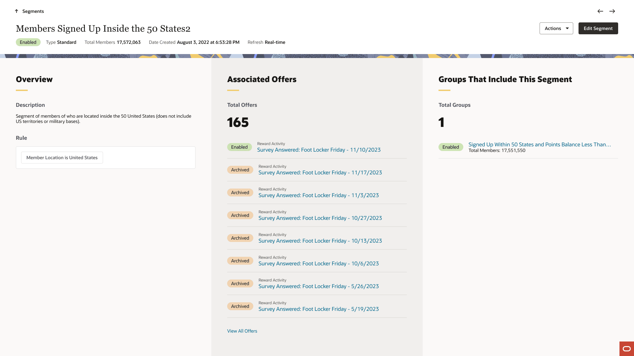The width and height of the screenshot is (634, 356).
Task: Open Foot Locker Friday 10/13/2023 offer
Action: point(320,241)
